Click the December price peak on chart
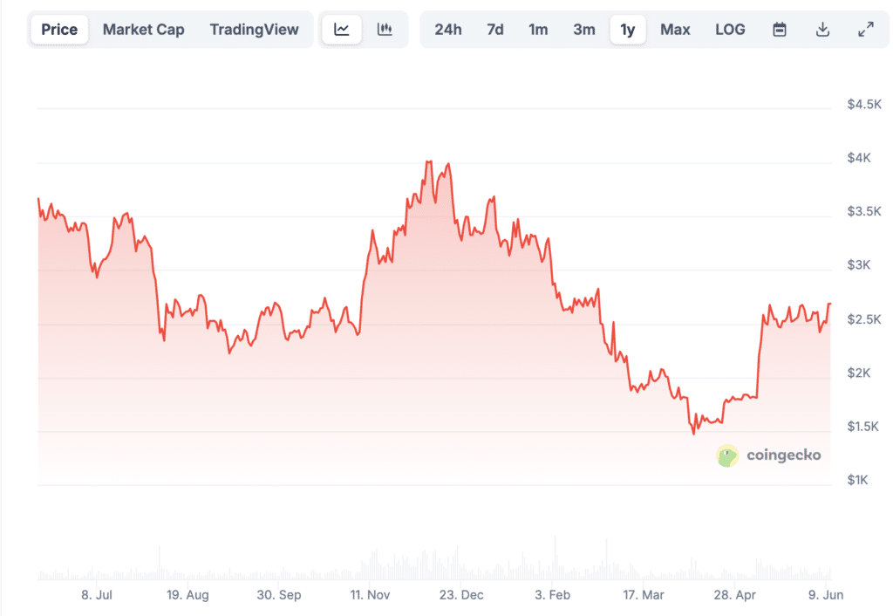 click(428, 162)
